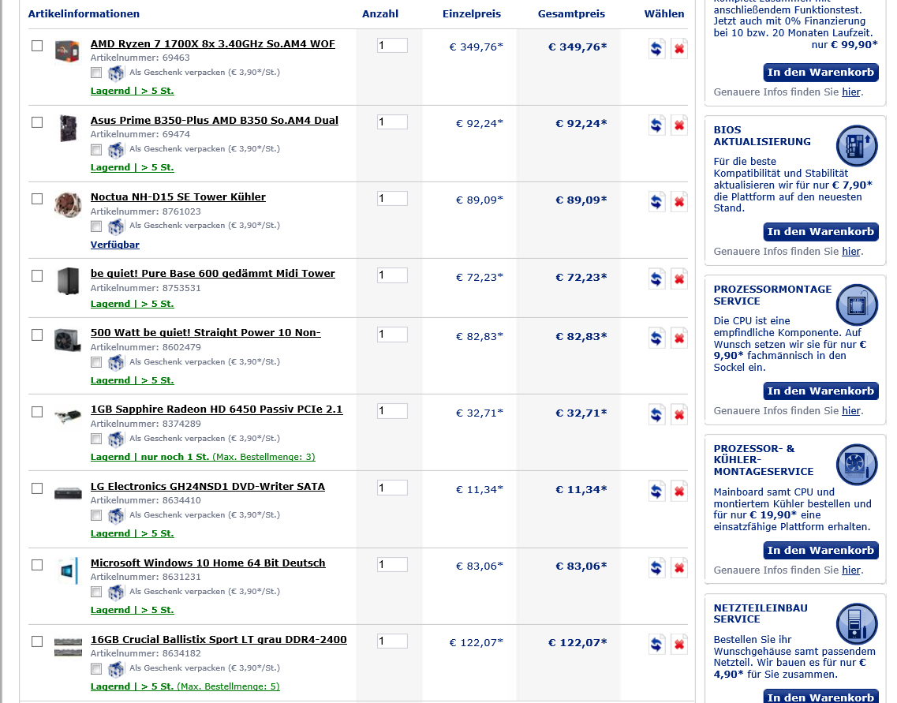Click the update icon for be quiet! Pure Base 600

(x=656, y=279)
